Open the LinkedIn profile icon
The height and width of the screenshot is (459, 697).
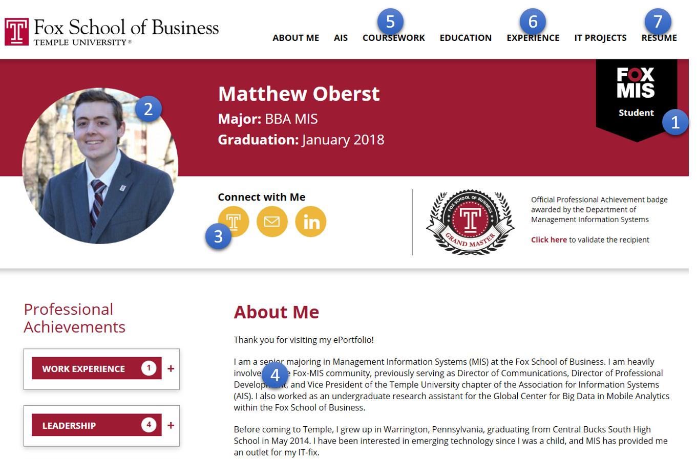tap(311, 222)
